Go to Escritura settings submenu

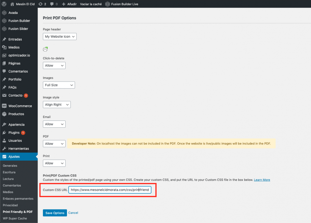click(x=9, y=172)
